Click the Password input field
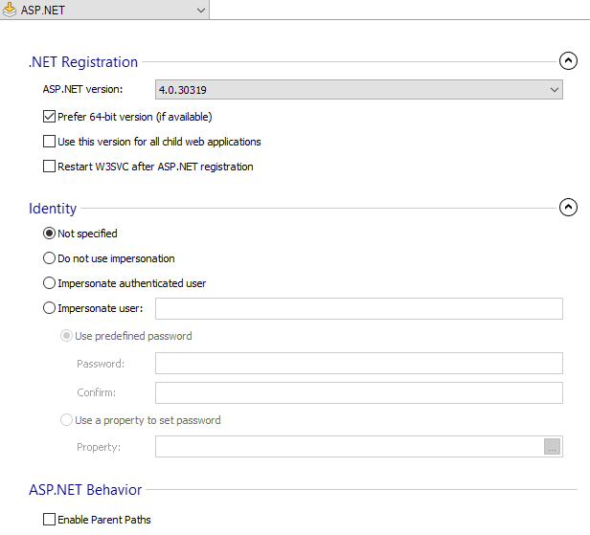Screen dimensions: 590x535 click(359, 363)
